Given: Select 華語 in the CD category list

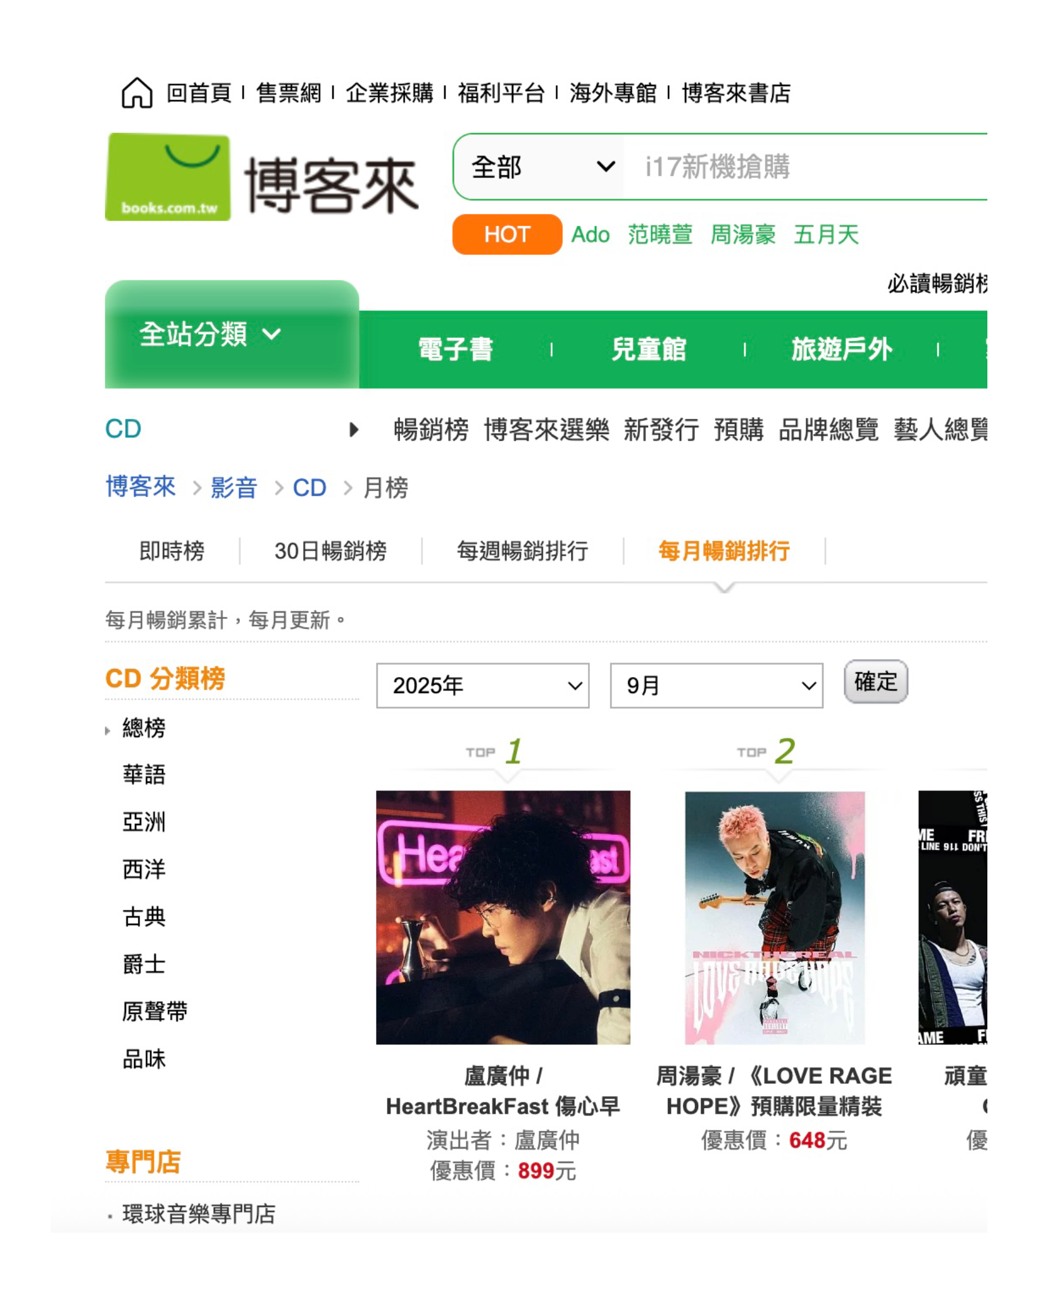Looking at the screenshot, I should [x=144, y=775].
